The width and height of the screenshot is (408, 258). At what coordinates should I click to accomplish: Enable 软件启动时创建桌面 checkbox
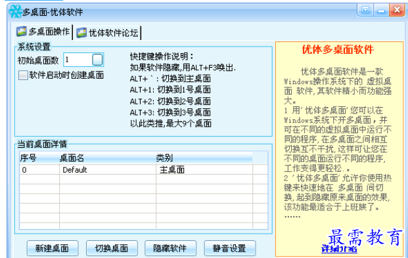[23, 75]
